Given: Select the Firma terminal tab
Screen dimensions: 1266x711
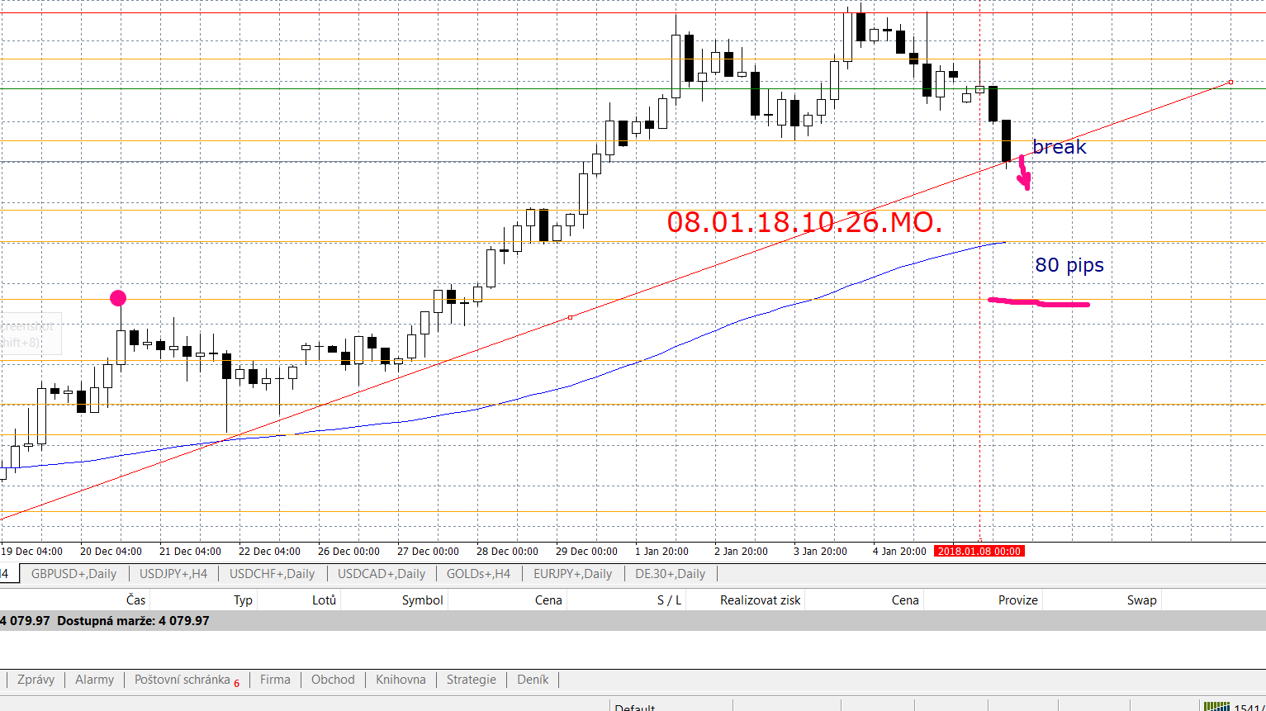Looking at the screenshot, I should [x=275, y=680].
